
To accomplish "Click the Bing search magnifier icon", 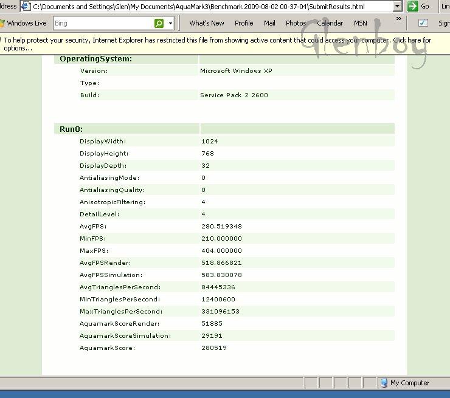I will tap(159, 23).
